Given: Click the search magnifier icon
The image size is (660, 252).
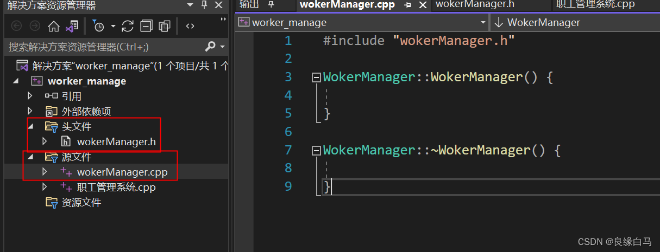Looking at the screenshot, I should [x=210, y=46].
